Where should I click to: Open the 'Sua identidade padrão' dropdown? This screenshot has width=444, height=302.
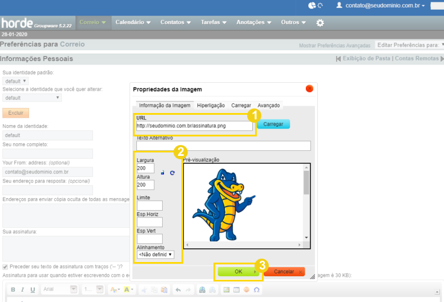click(15, 81)
